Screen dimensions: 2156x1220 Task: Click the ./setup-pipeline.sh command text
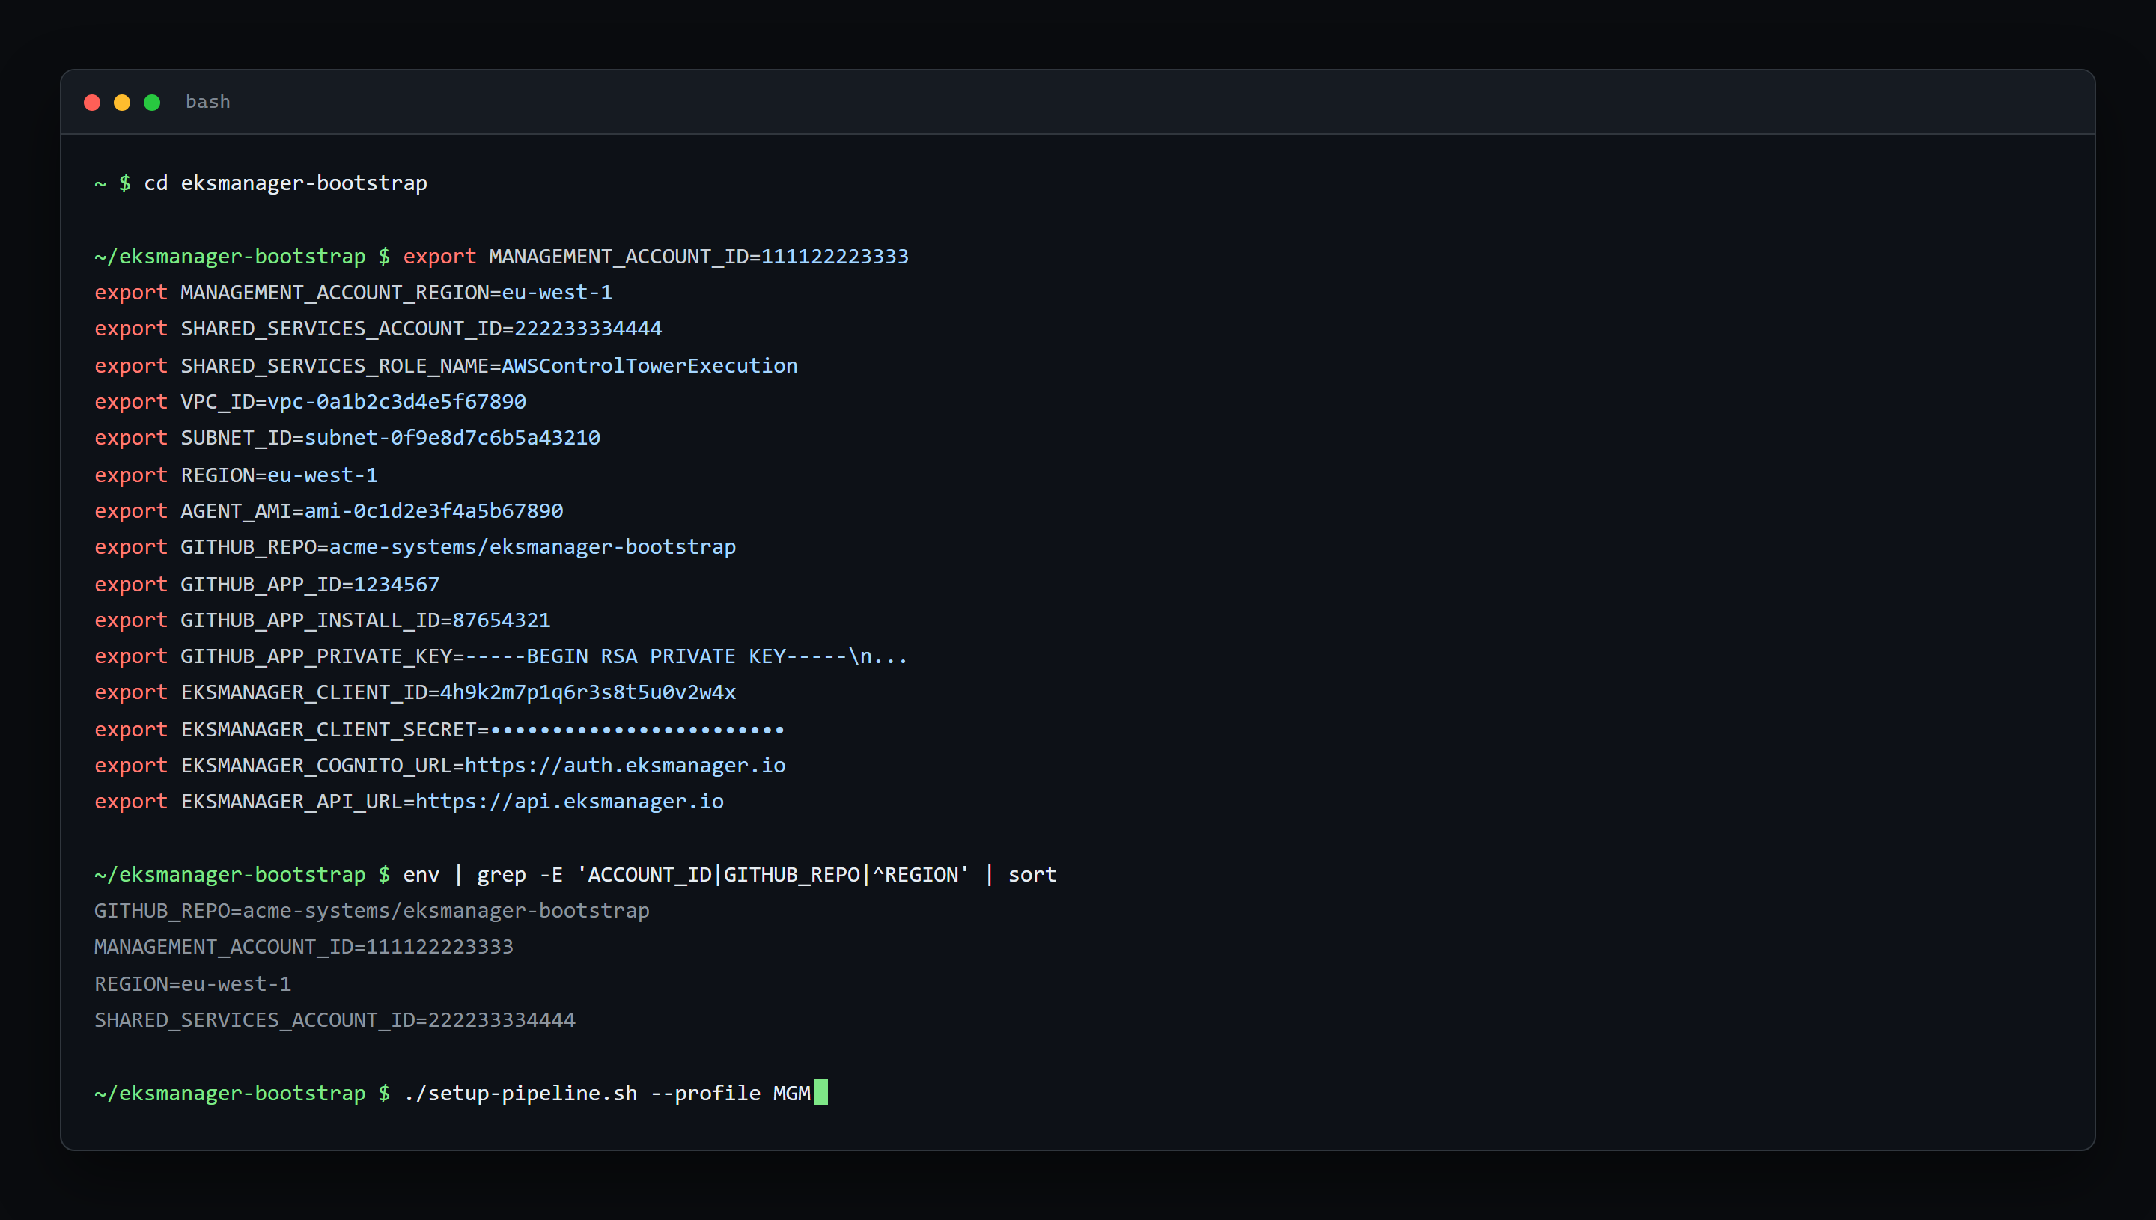tap(520, 1094)
